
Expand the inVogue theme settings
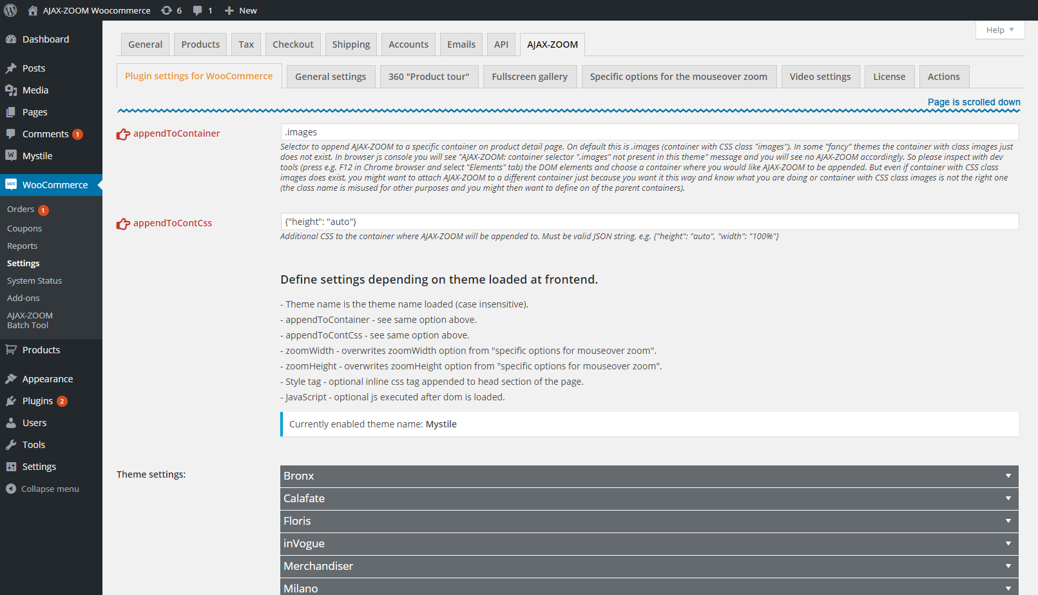click(x=649, y=543)
